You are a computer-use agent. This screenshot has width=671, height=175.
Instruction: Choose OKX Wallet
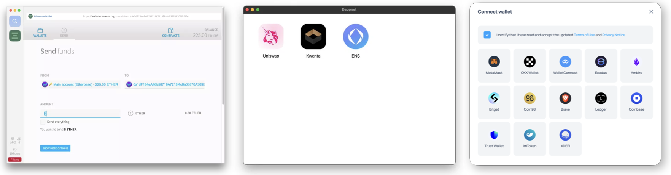pos(529,66)
